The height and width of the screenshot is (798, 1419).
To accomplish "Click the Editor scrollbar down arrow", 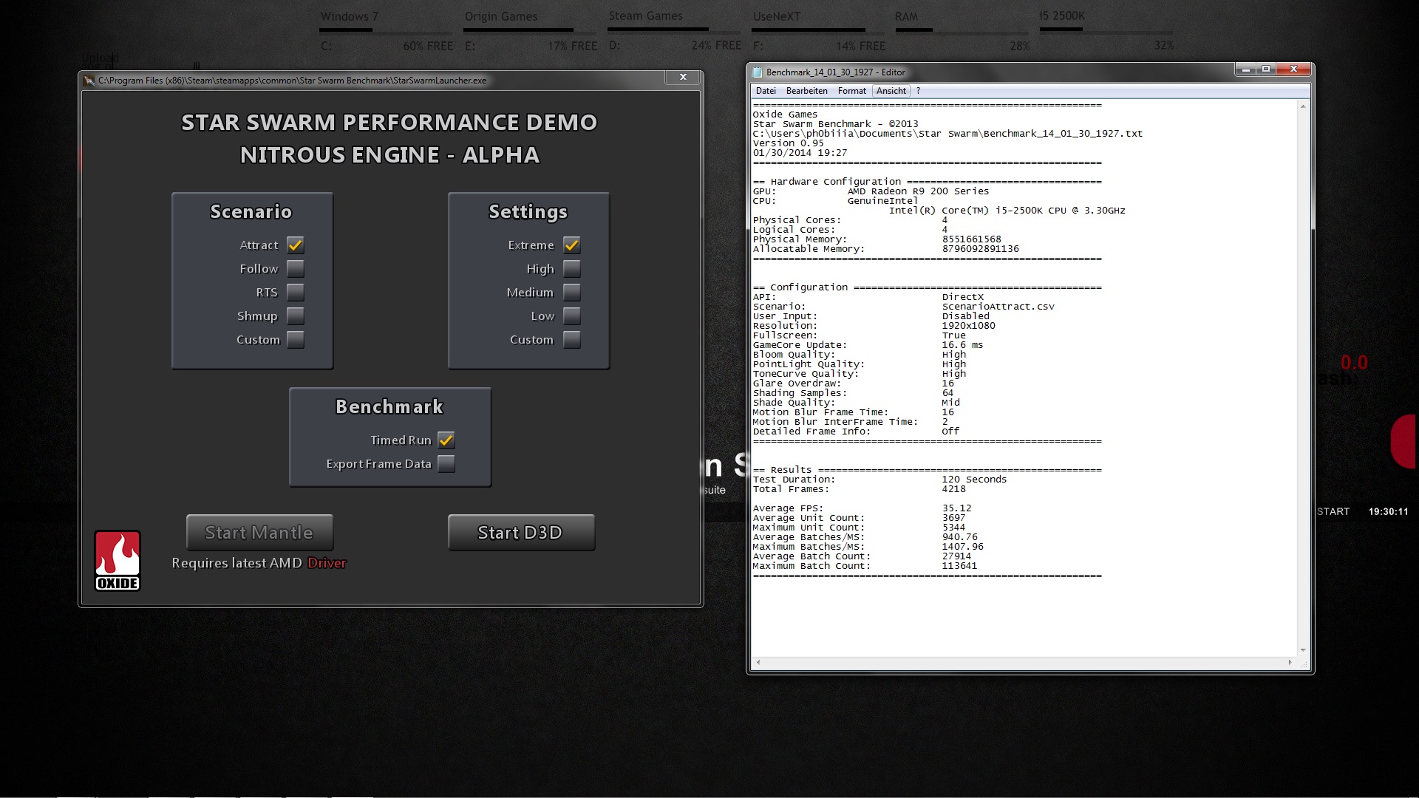I will pos(1303,650).
